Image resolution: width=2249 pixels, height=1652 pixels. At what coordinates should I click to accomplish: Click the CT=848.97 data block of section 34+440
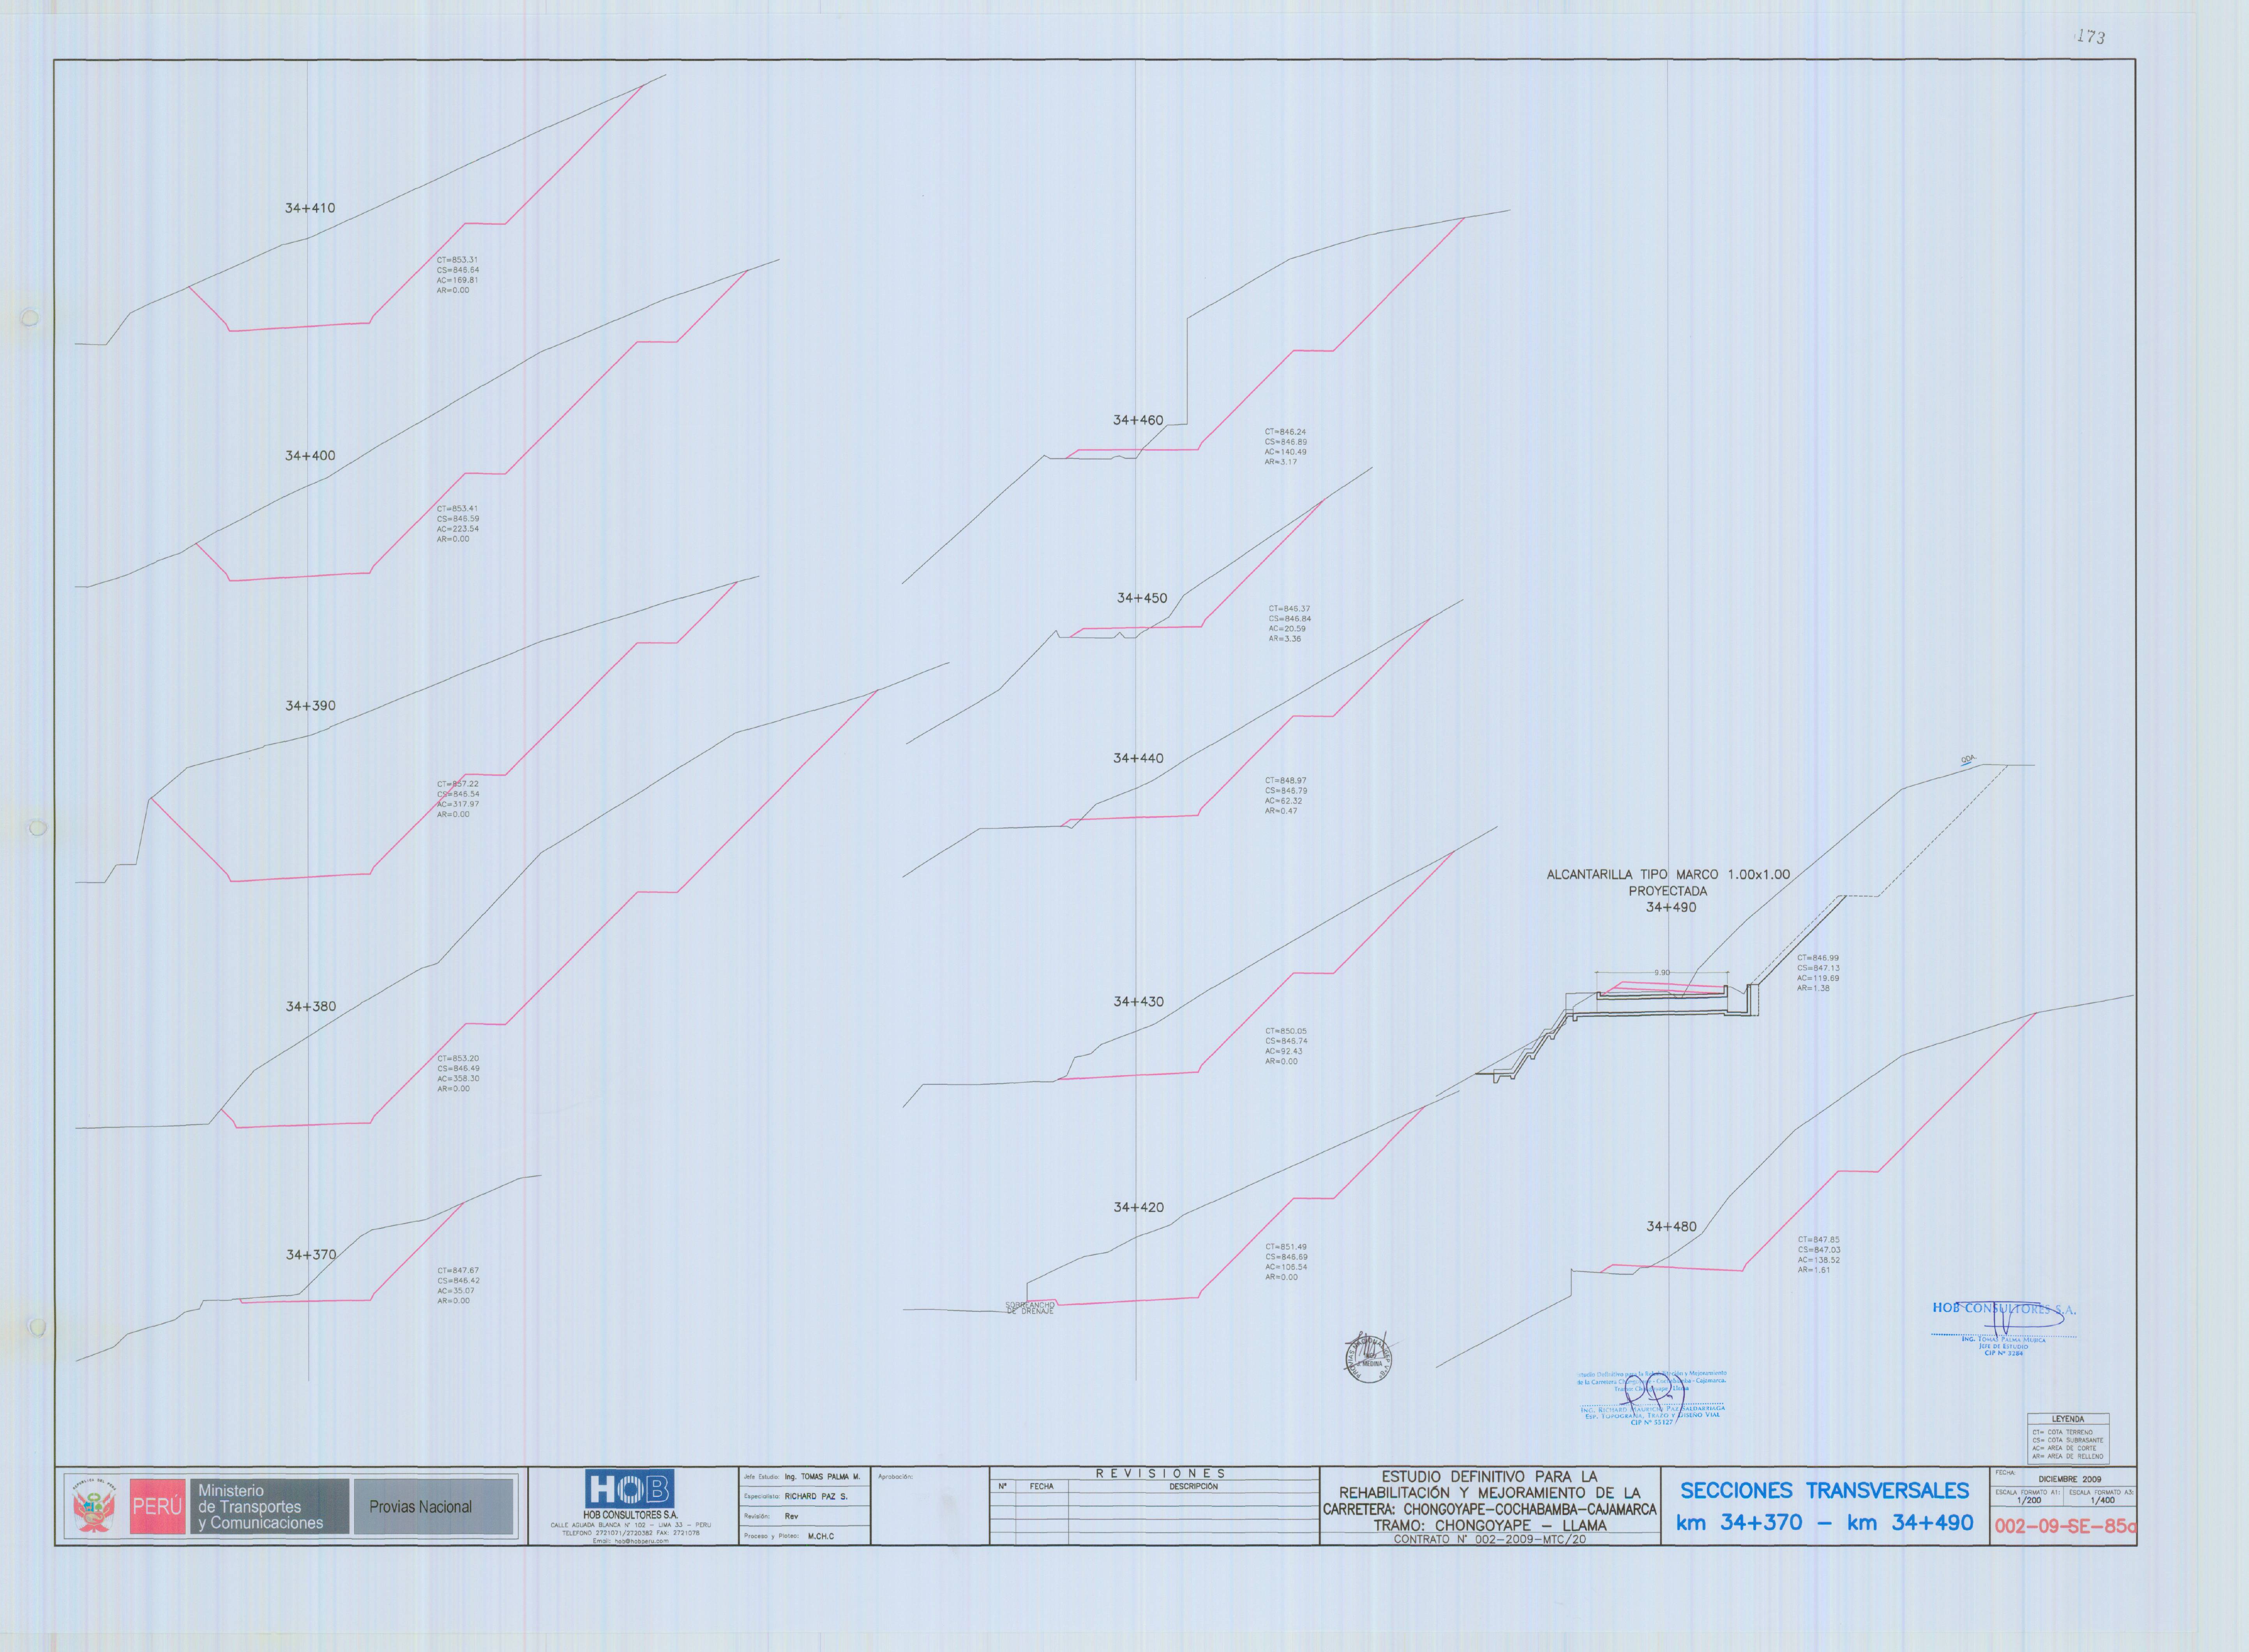(x=1285, y=796)
